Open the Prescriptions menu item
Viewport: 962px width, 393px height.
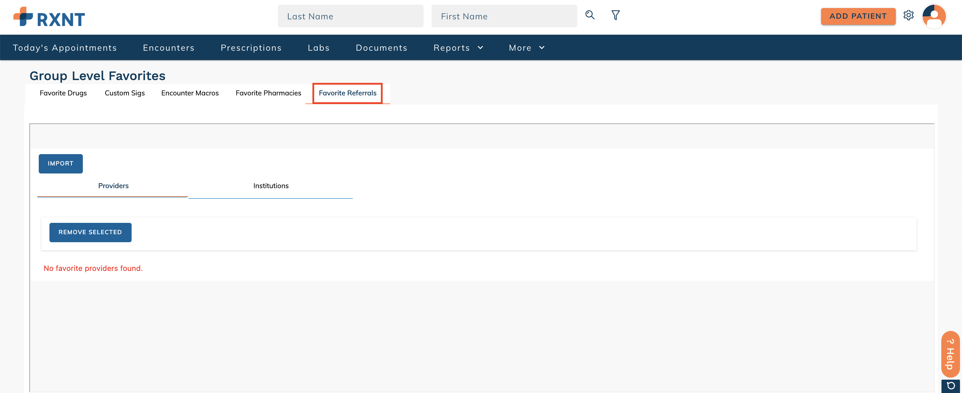[x=251, y=48]
